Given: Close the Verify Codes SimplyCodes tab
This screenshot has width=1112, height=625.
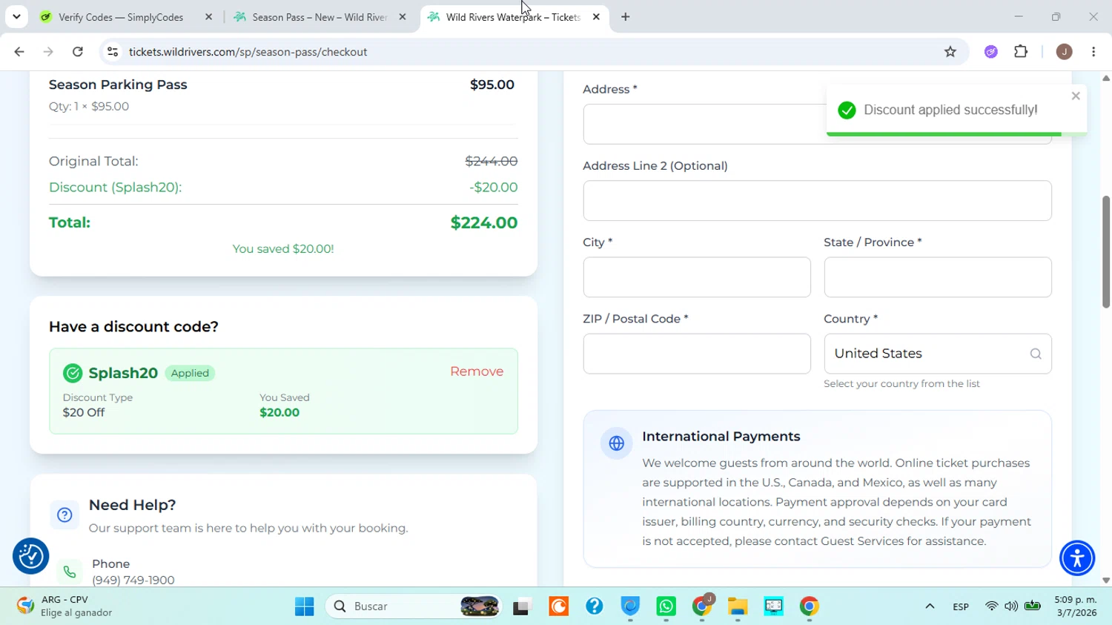Looking at the screenshot, I should click(208, 17).
